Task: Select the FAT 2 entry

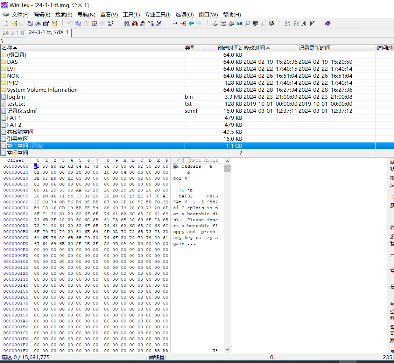Action: pyautogui.click(x=197, y=125)
